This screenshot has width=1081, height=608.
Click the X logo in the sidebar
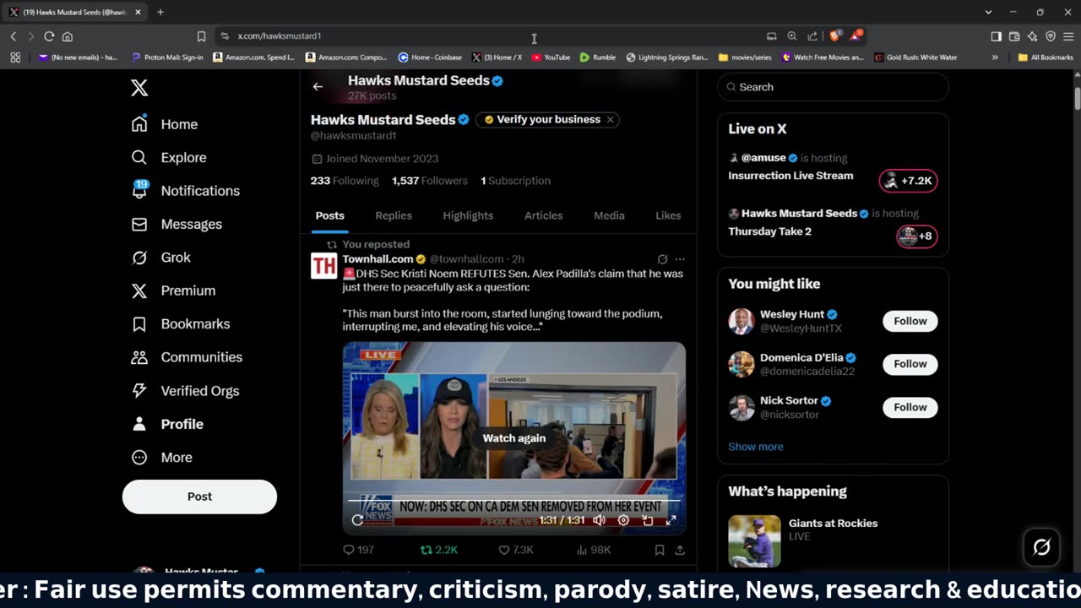[139, 88]
